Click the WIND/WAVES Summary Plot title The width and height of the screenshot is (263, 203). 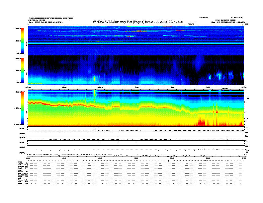(138, 22)
